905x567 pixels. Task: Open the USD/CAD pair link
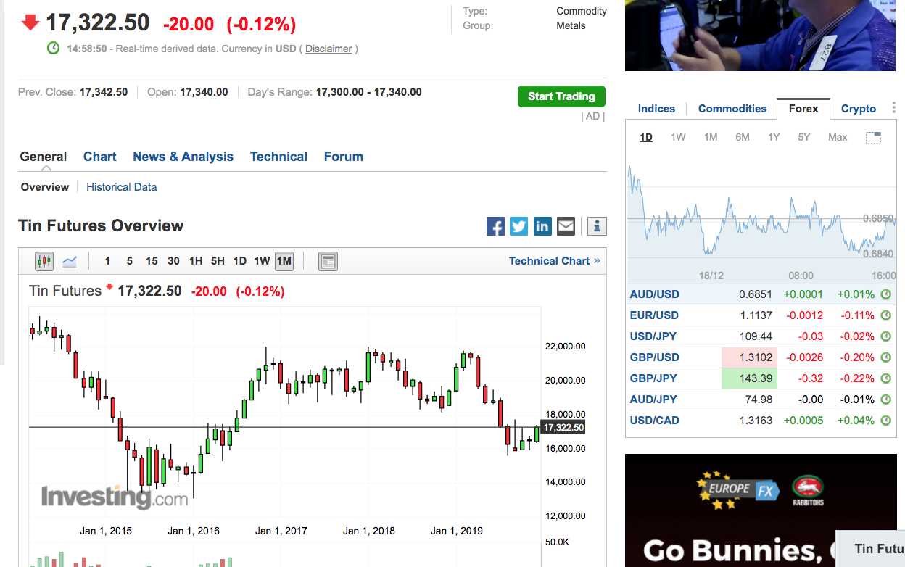click(655, 421)
